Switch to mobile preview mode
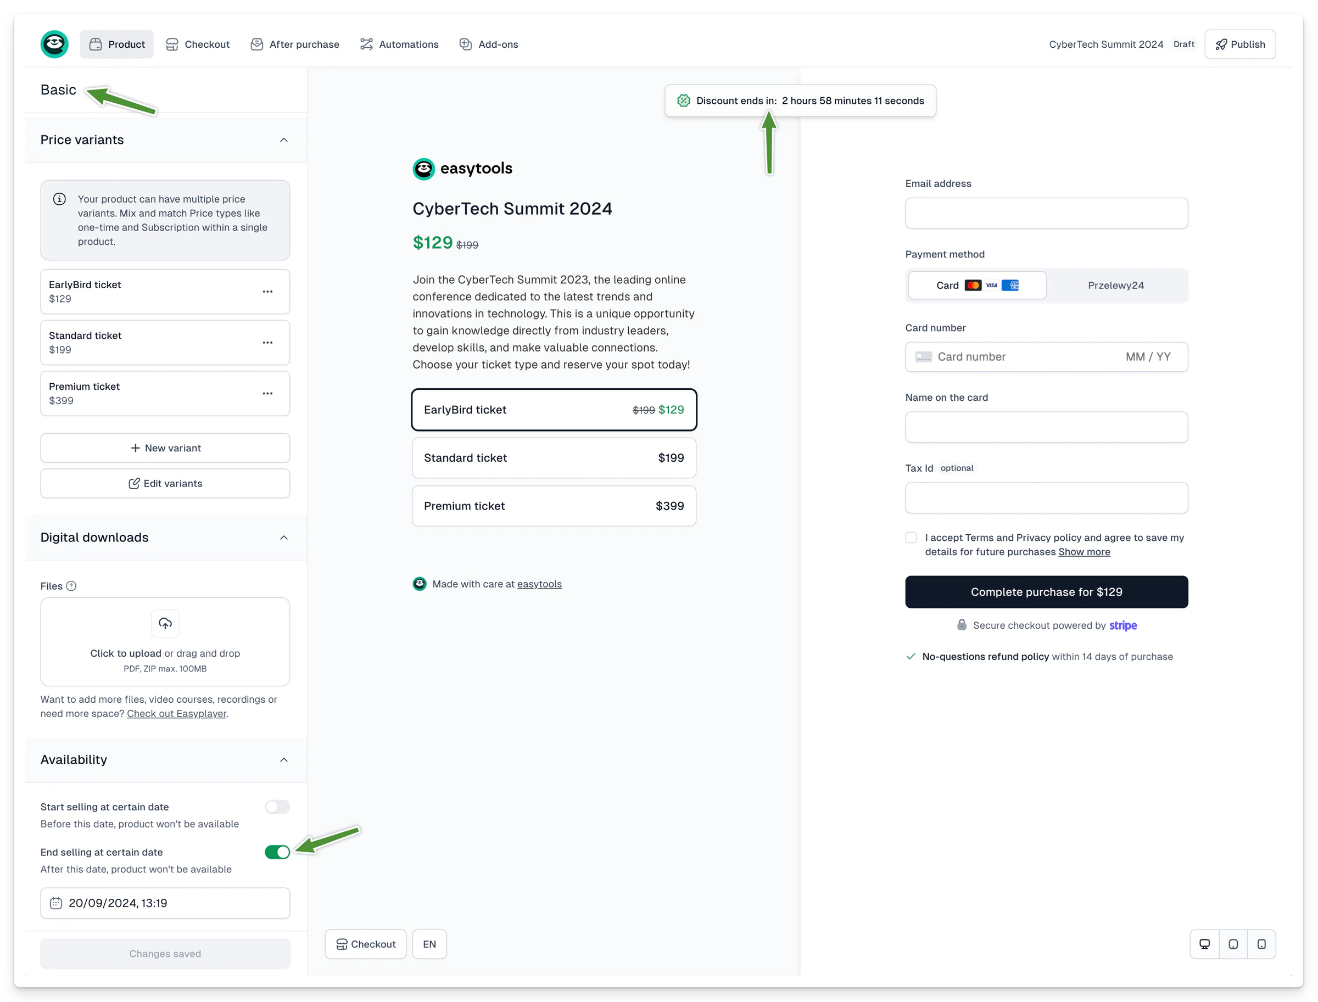The height and width of the screenshot is (1002, 1318). [1261, 944]
